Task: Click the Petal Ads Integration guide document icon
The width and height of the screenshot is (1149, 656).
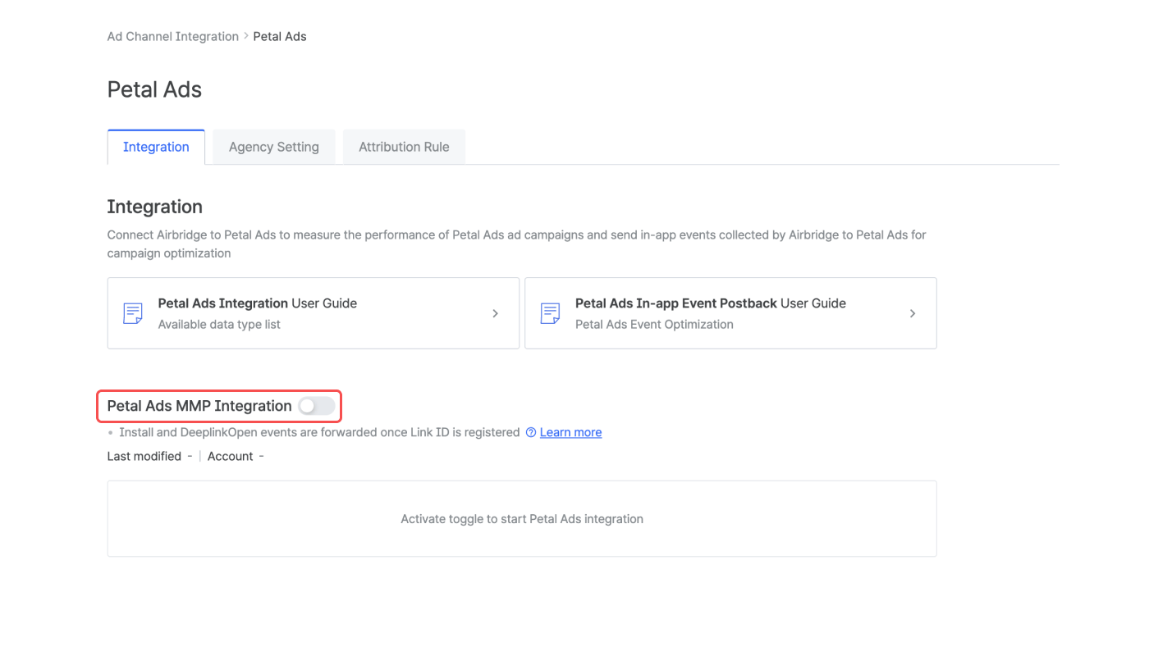Action: (133, 313)
